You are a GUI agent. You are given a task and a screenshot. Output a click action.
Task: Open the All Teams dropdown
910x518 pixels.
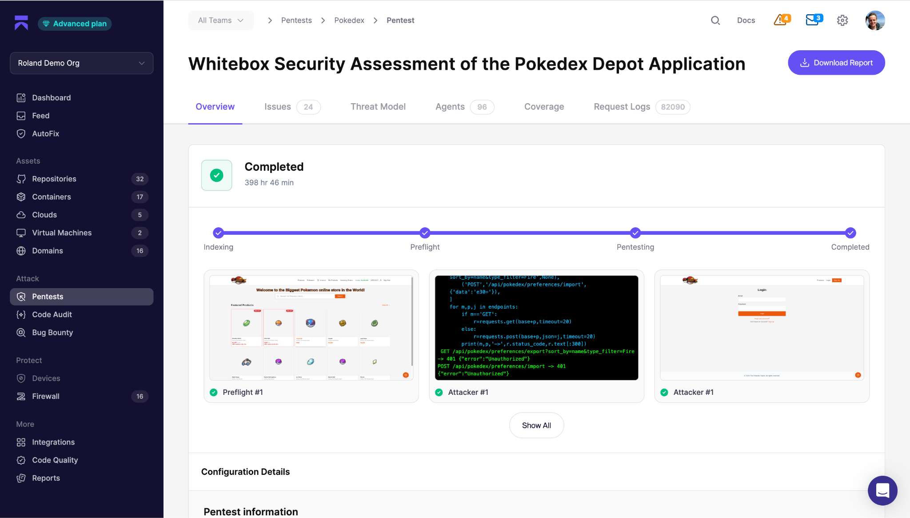click(221, 20)
